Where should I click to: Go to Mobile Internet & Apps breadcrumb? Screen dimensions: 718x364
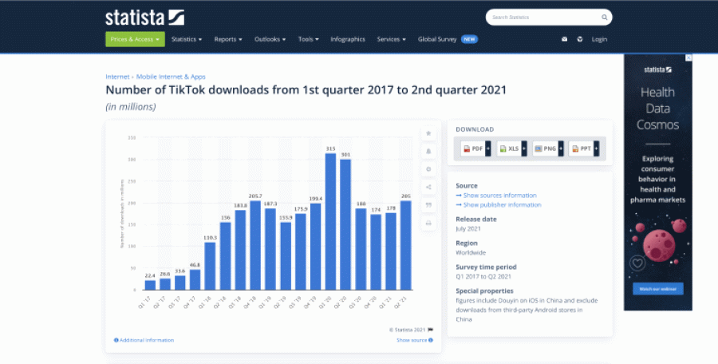(171, 77)
